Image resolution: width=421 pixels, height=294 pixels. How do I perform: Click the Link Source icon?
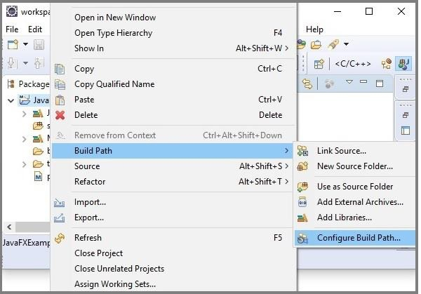(x=303, y=151)
